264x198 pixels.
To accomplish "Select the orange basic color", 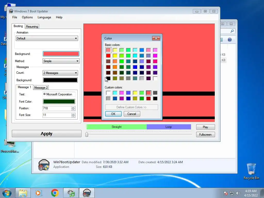I will pos(115,67).
